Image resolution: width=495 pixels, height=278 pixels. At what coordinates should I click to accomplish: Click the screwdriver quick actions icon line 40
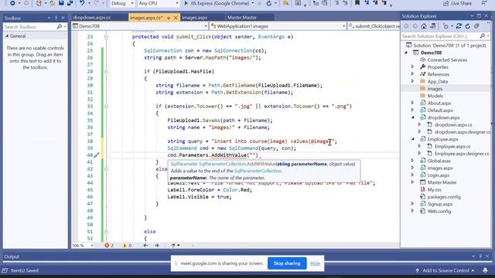point(96,155)
